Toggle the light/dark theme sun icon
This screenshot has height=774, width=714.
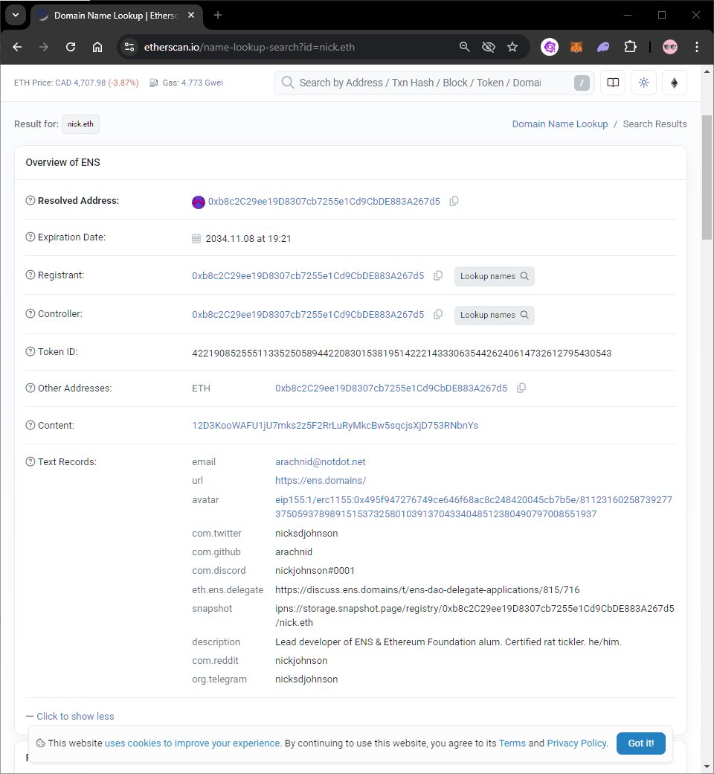tap(643, 83)
